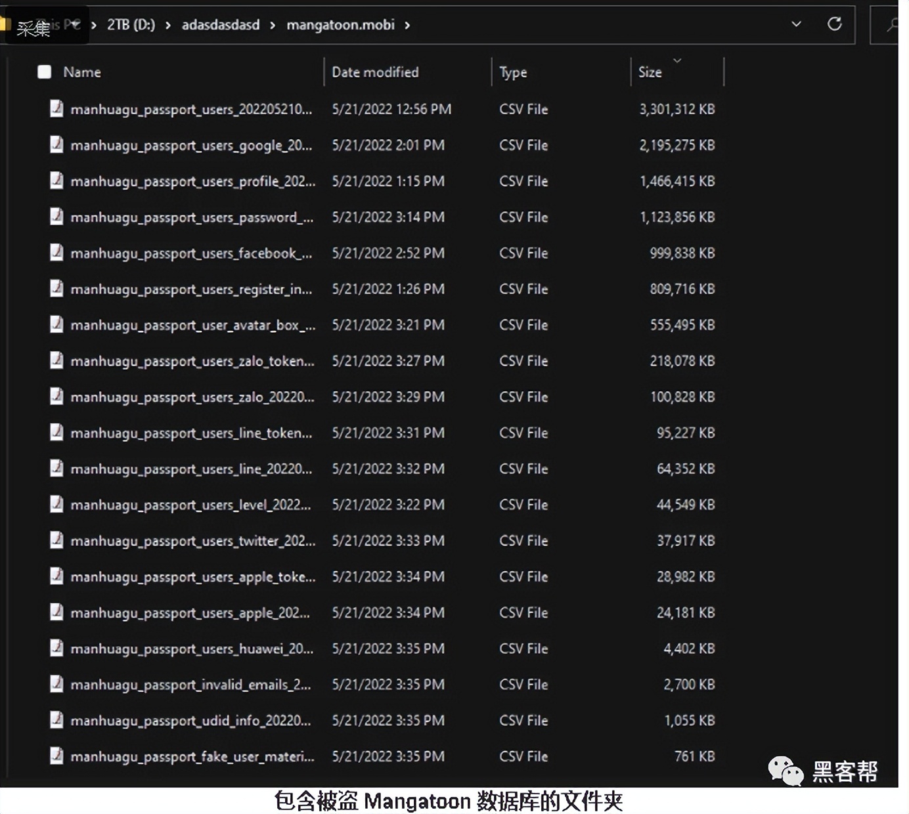Click the CSV icon of manhuagu_passport_users_202205210 file
The width and height of the screenshot is (909, 814).
(57, 108)
